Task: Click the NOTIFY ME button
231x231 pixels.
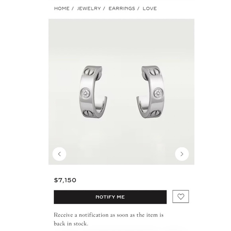Action: click(x=110, y=197)
